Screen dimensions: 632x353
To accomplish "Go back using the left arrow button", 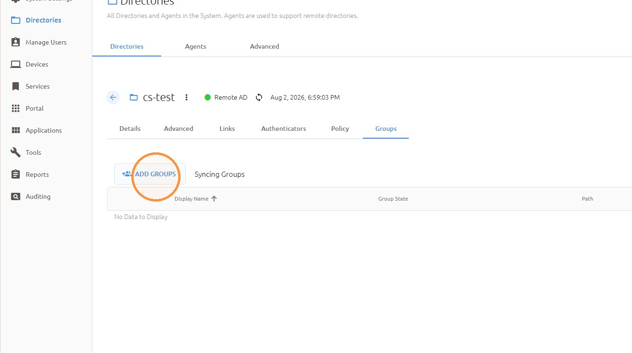I will tap(113, 97).
